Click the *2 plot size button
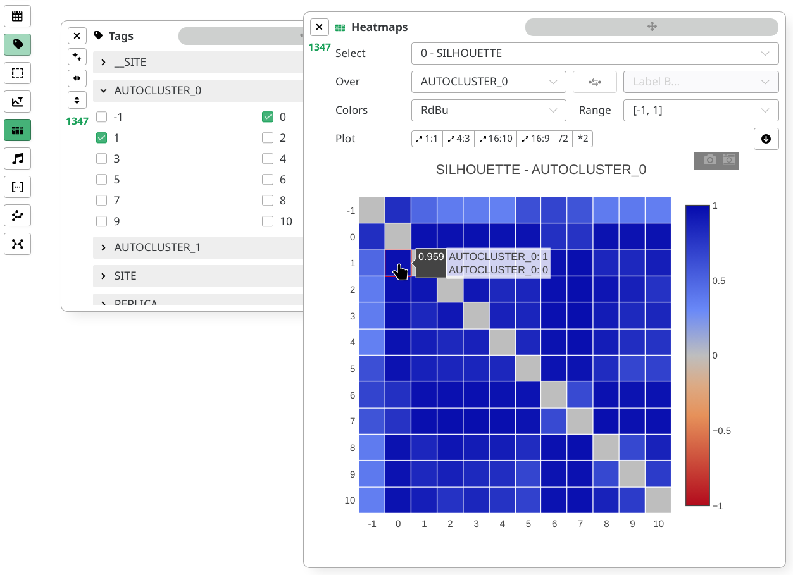Screen dimensions: 793x575 pyautogui.click(x=582, y=139)
